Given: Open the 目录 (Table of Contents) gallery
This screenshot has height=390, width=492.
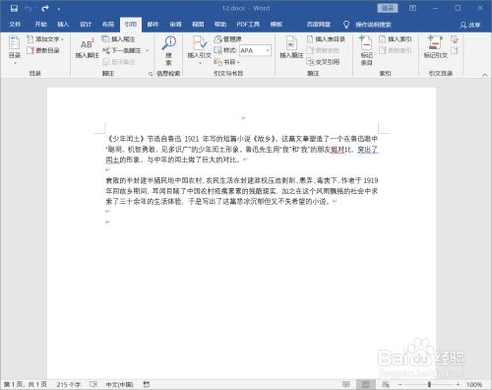Looking at the screenshot, I should click(14, 49).
